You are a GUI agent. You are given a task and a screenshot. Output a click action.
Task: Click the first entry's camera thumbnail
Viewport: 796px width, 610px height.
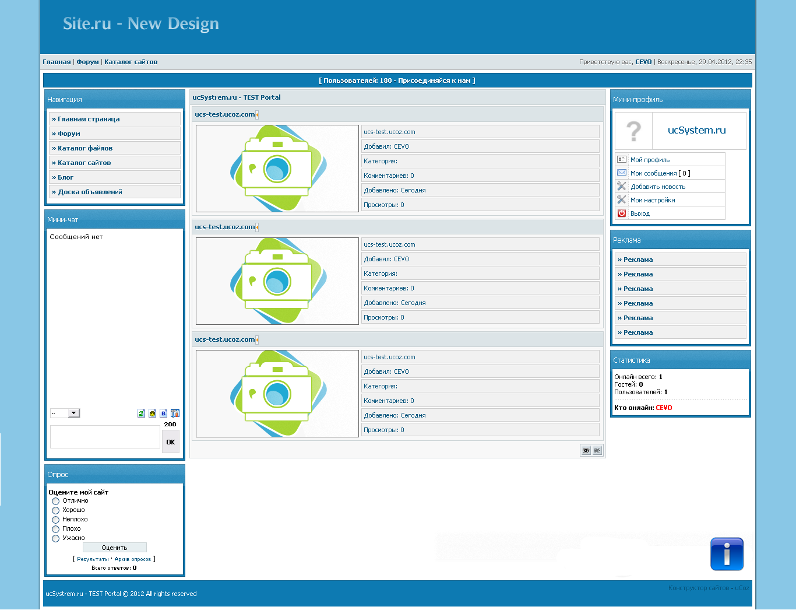pos(277,169)
